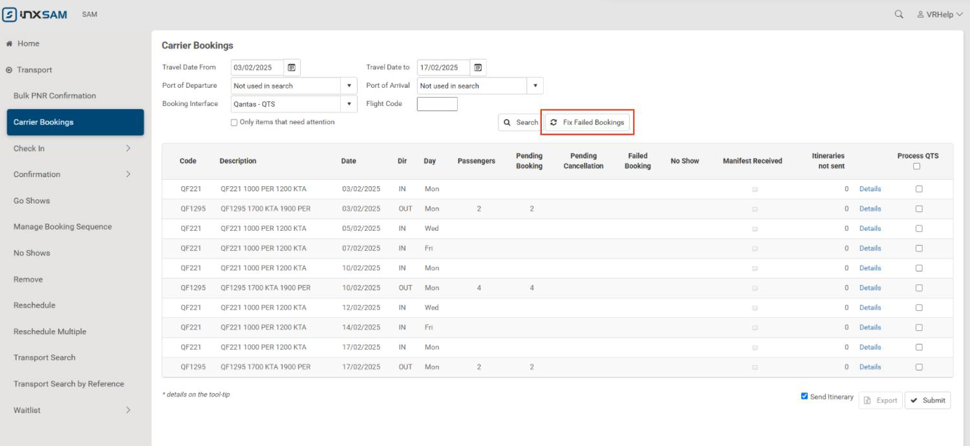Tick Process QTS for QF221 on 14/02/2025
This screenshot has height=446, width=970.
(919, 327)
